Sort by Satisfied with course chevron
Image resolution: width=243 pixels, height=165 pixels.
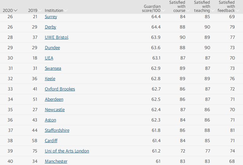pyautogui.click(x=188, y=11)
